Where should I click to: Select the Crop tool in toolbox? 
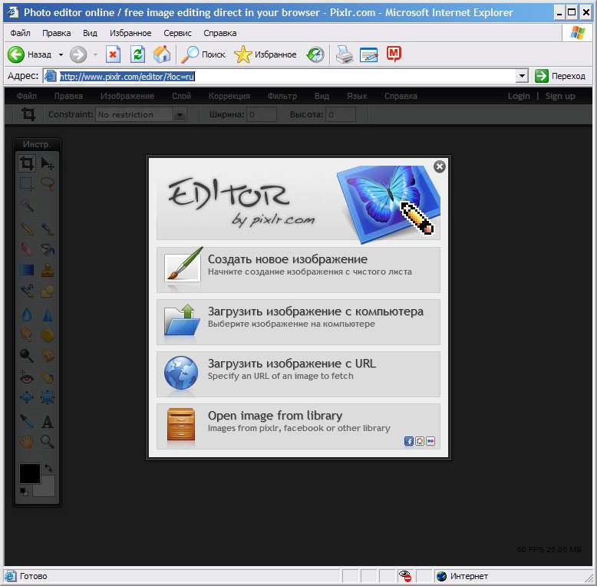tap(27, 163)
